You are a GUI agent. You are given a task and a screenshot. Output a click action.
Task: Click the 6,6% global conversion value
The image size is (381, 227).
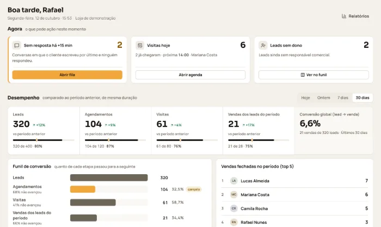310,124
